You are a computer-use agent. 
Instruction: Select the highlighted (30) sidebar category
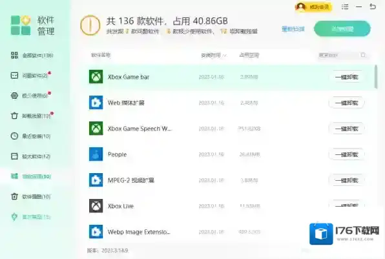[x=31, y=176]
